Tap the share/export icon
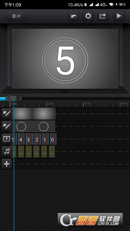This screenshot has width=130, height=231. pyautogui.click(x=103, y=16)
